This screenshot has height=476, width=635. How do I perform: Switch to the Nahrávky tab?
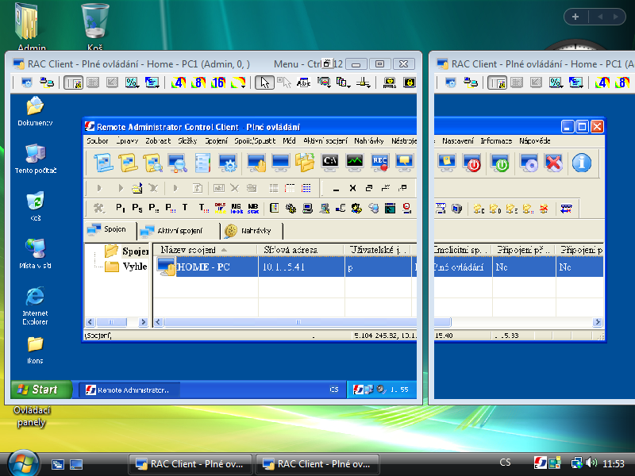pos(251,231)
